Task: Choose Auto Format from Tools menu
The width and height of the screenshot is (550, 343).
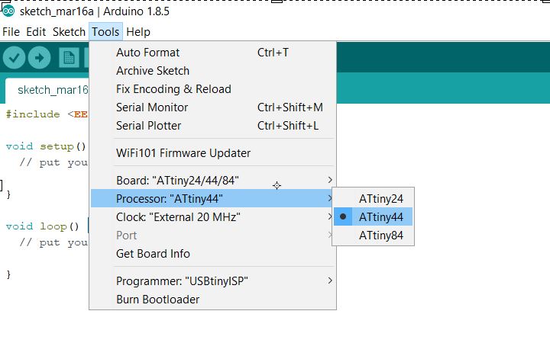Action: [x=148, y=53]
